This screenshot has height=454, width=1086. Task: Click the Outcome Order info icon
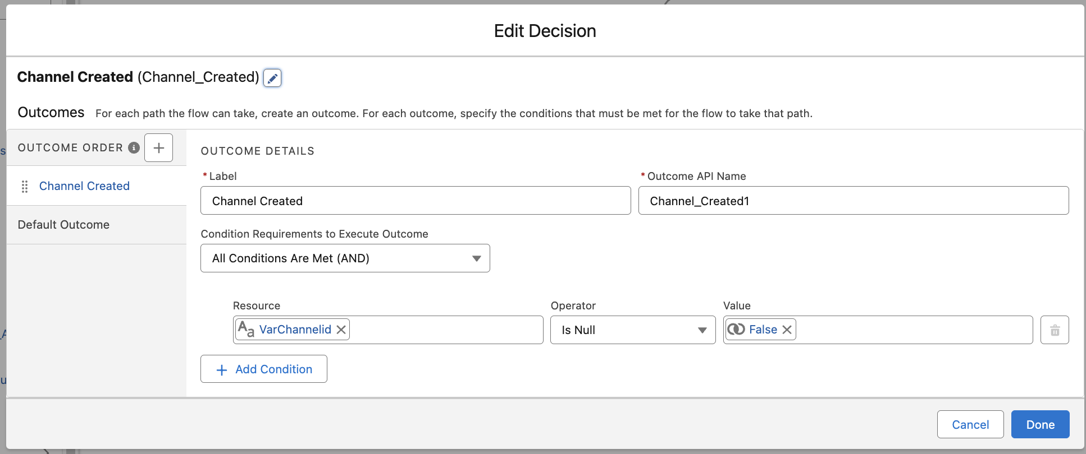134,147
